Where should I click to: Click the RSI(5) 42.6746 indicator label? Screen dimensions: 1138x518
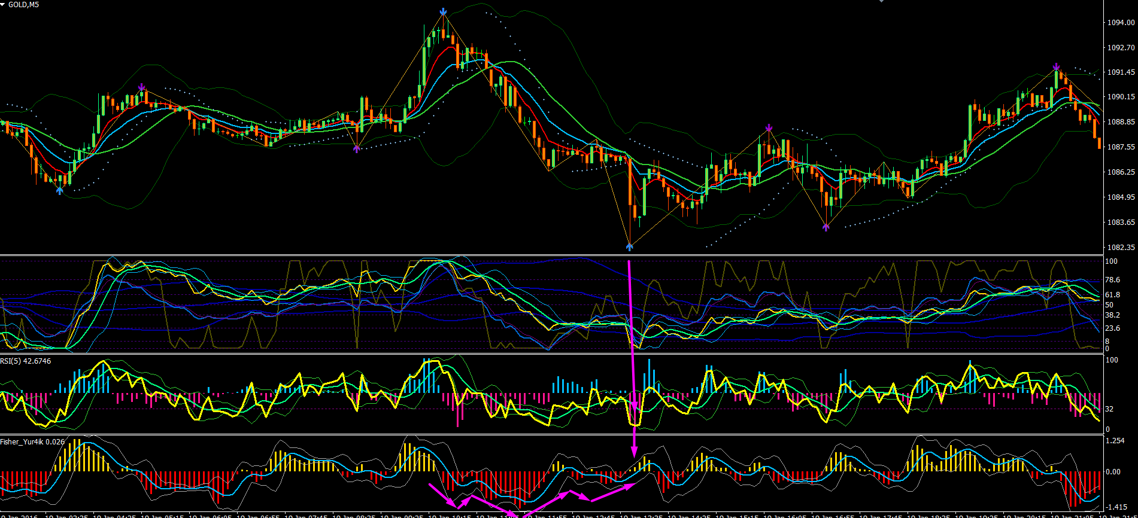tap(26, 361)
